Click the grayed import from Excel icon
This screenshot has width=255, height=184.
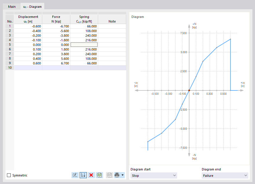(109, 175)
